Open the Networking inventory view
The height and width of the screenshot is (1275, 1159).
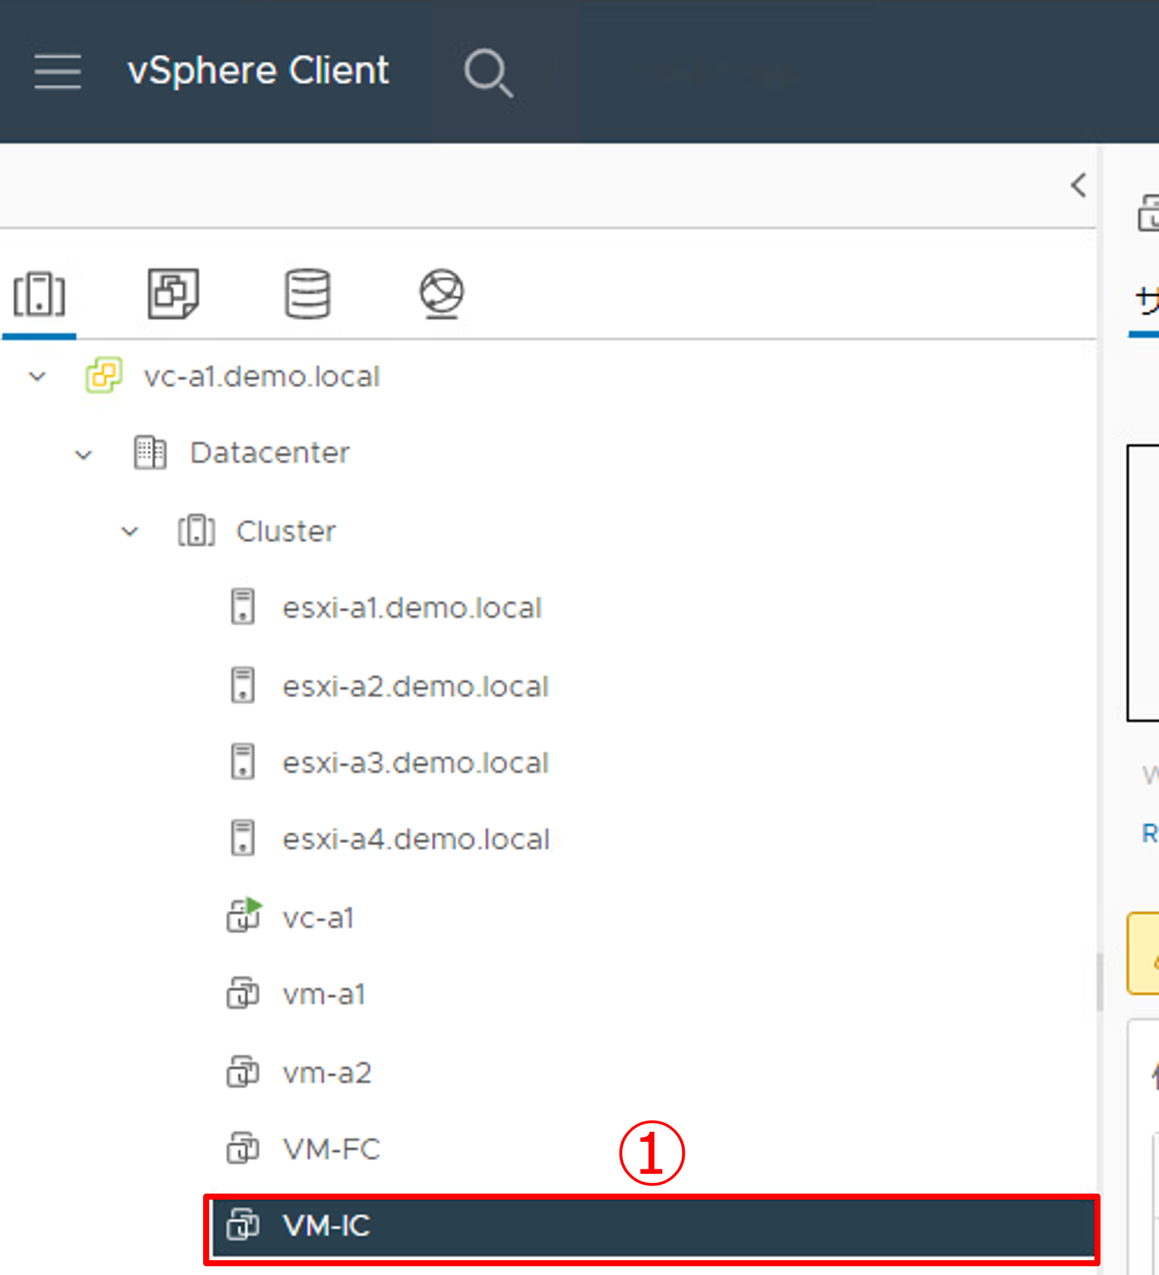coord(441,294)
